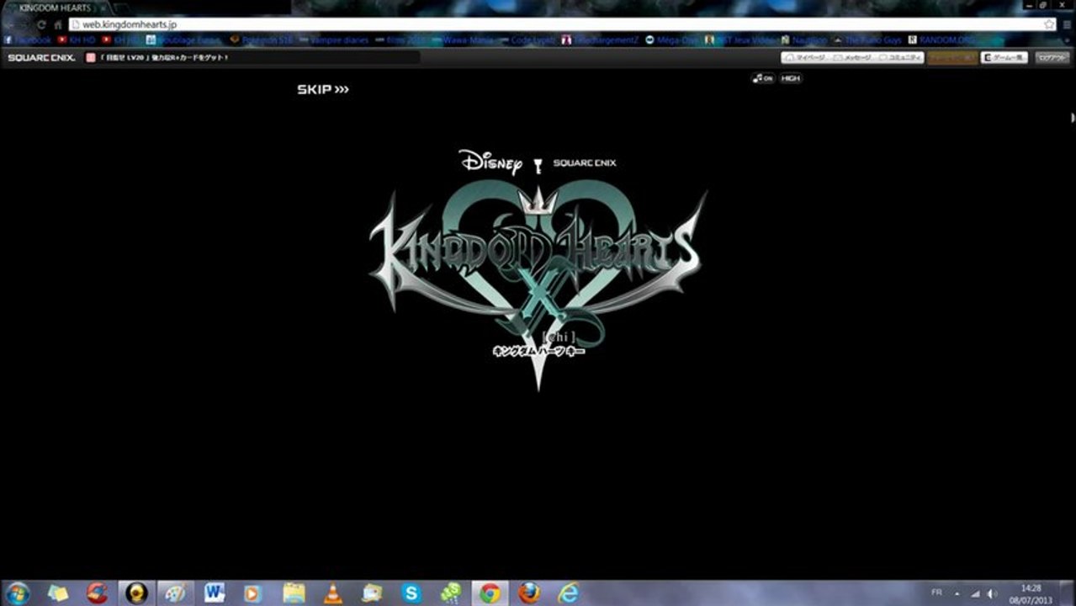
Task: Skip the intro animation with SKIP
Action: point(323,89)
